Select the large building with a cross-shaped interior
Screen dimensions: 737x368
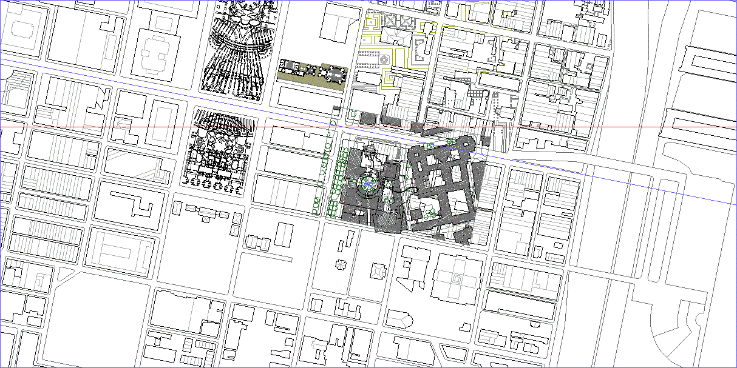[x=457, y=278]
